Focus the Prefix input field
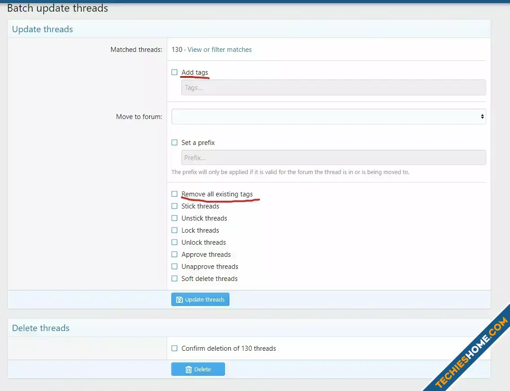Viewport: 510px width, 391px height. (333, 157)
